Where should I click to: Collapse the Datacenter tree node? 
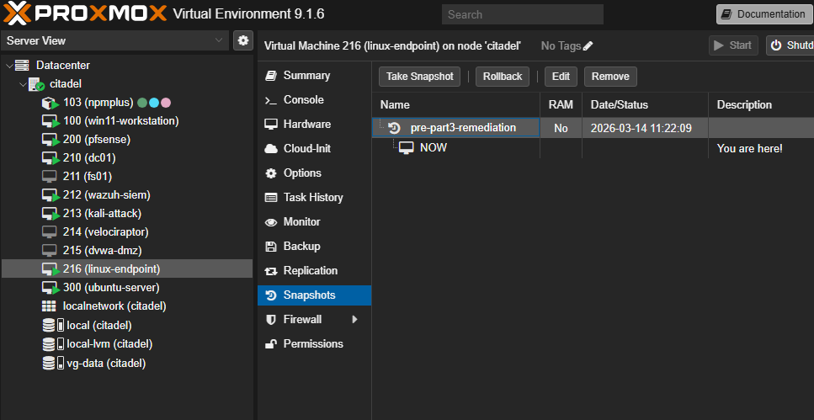9,66
